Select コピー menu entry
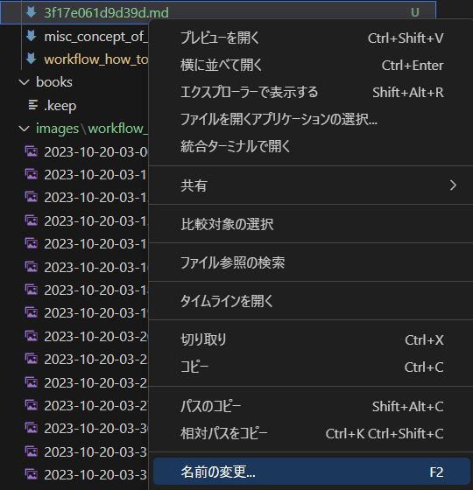The image size is (473, 490). click(x=312, y=367)
